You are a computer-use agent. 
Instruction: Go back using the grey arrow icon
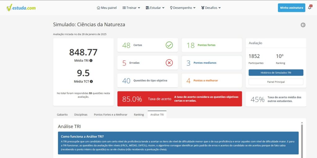pyautogui.click(x=303, y=25)
